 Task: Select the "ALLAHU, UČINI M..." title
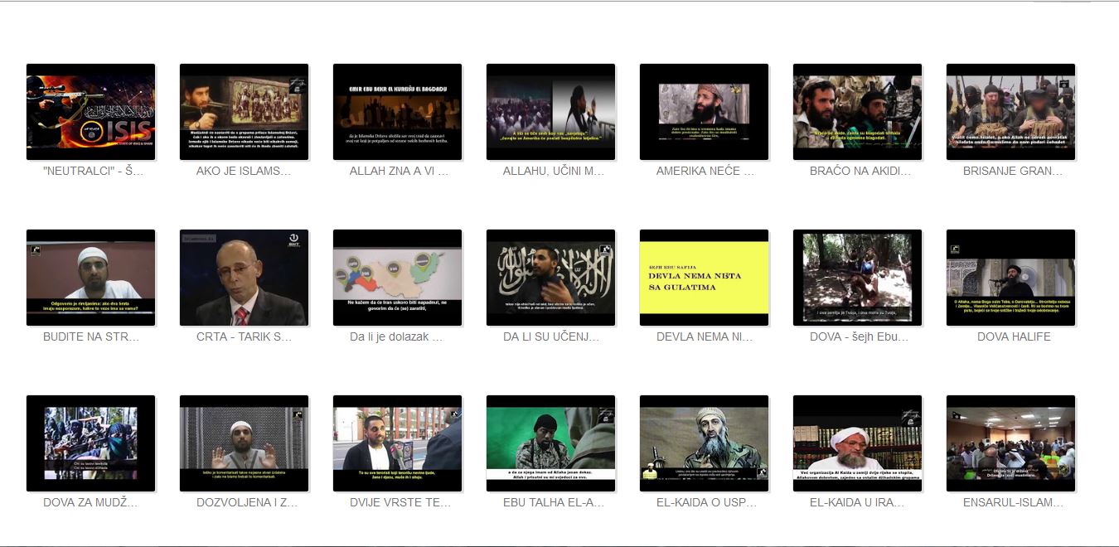[x=550, y=172]
